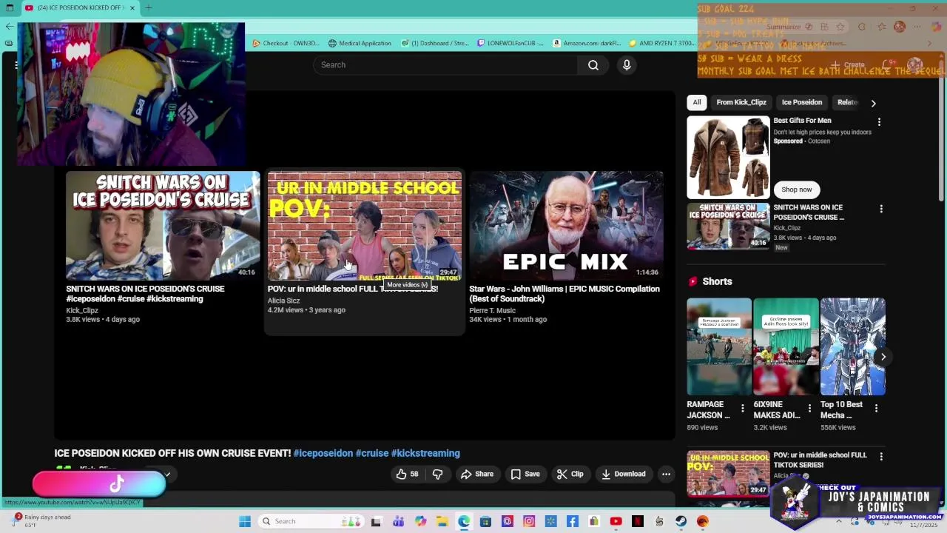
Task: Save the video to a playlist
Action: point(525,474)
